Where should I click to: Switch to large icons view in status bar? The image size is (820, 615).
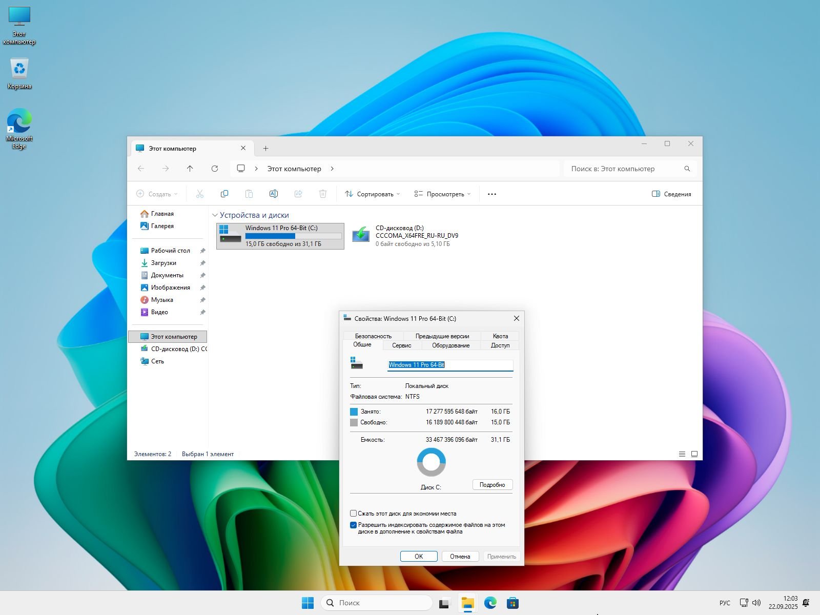[694, 454]
